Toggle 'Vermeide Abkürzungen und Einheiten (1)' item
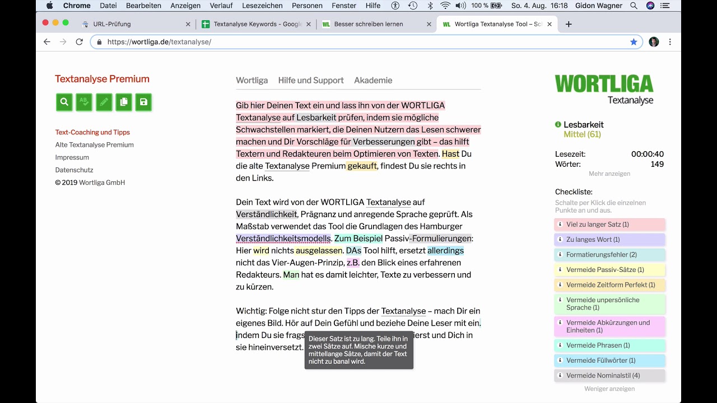 click(x=609, y=326)
